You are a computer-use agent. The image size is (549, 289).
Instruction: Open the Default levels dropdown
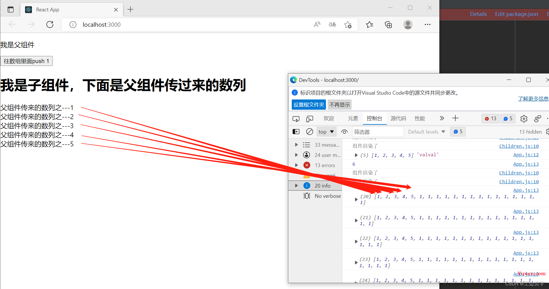pos(426,132)
